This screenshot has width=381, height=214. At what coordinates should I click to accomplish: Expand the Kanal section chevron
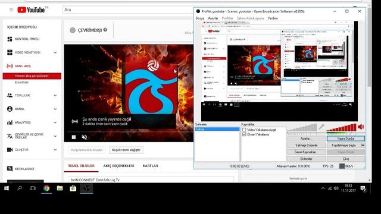pyautogui.click(x=55, y=109)
